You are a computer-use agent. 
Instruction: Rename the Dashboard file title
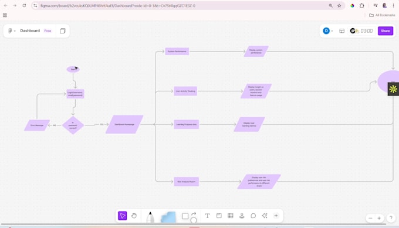30,30
